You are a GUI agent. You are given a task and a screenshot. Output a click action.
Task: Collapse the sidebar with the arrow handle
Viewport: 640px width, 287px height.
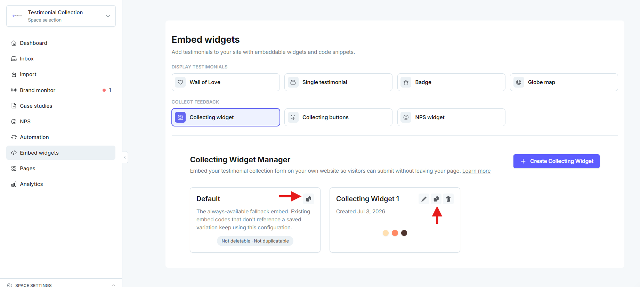(x=125, y=157)
